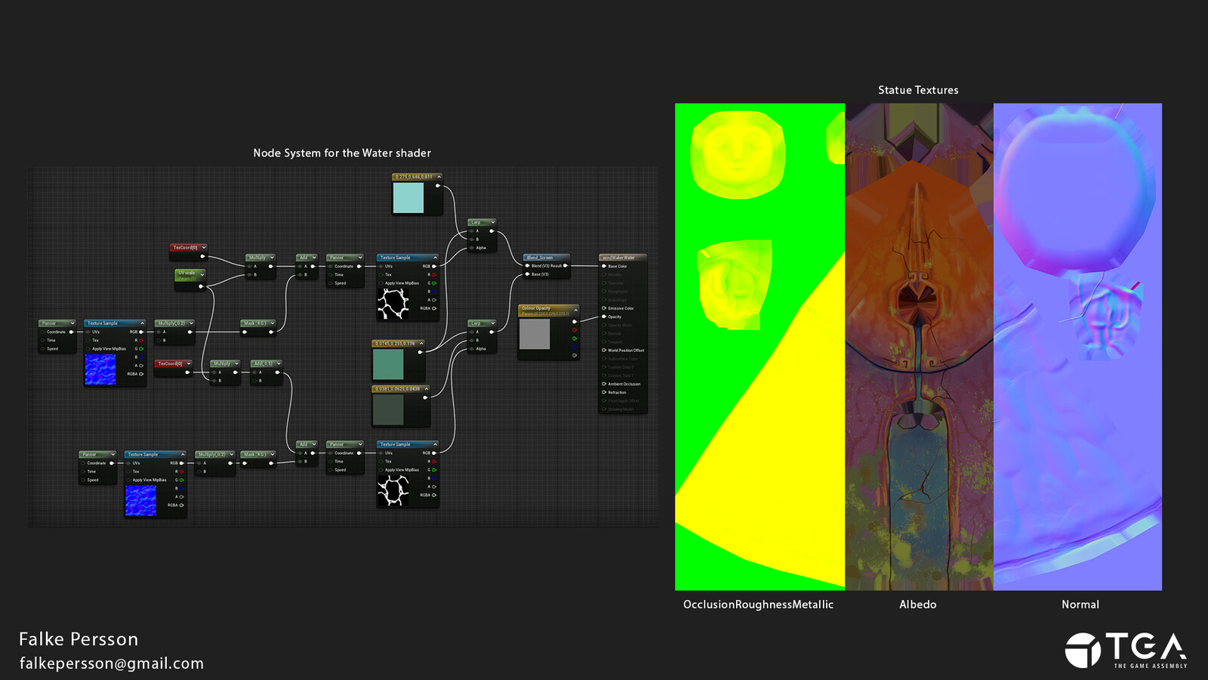Click the Opacity input pin

coord(604,317)
